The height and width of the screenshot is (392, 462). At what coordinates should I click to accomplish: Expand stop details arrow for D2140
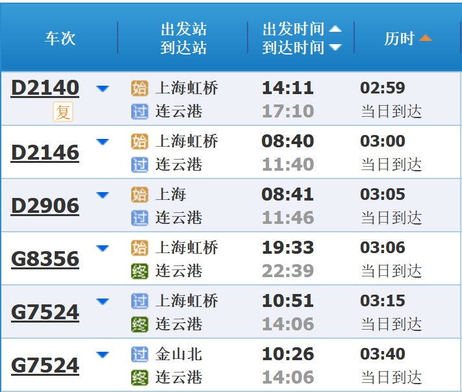103,88
